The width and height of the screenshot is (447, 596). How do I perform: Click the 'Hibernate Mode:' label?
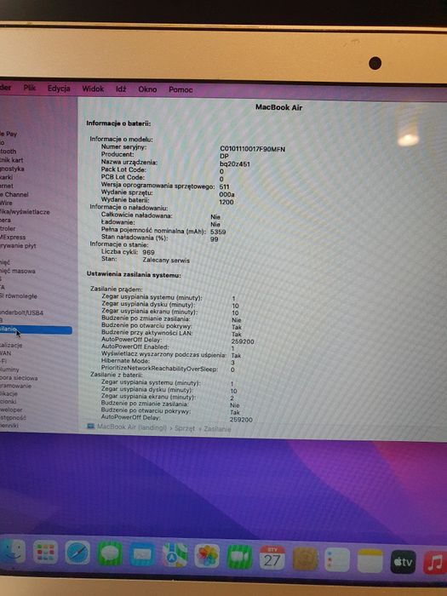click(x=125, y=361)
